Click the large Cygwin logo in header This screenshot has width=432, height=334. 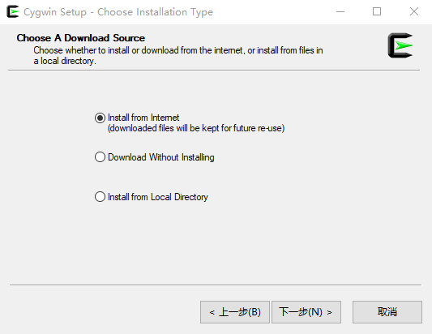tap(400, 45)
